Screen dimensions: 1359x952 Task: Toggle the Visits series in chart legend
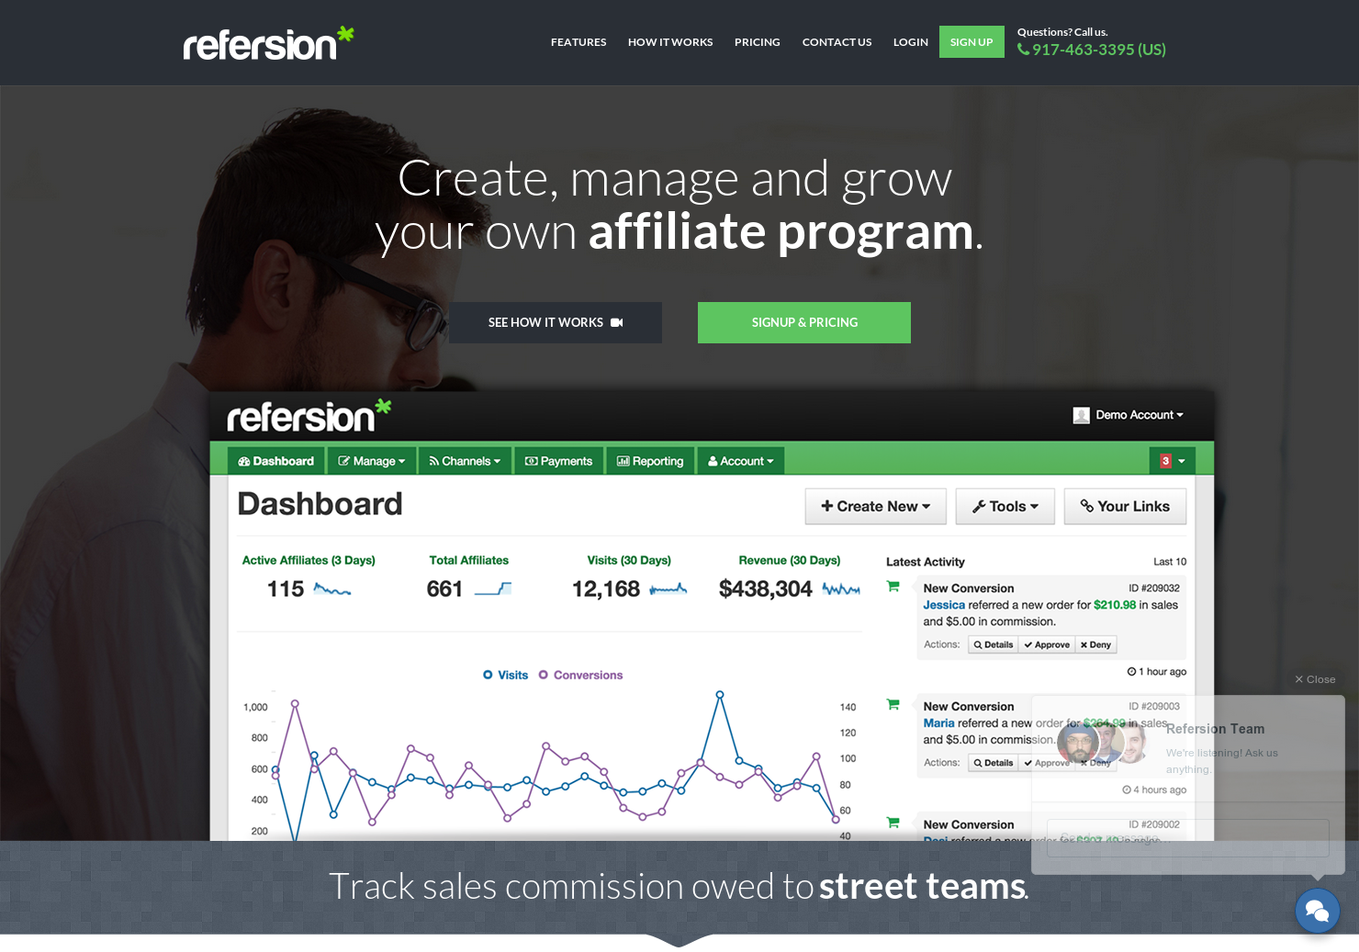coord(506,675)
